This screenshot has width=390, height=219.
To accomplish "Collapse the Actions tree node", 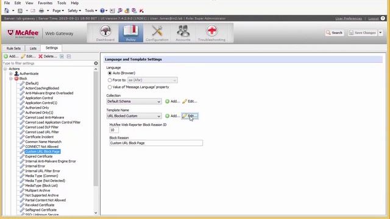I will [5, 69].
